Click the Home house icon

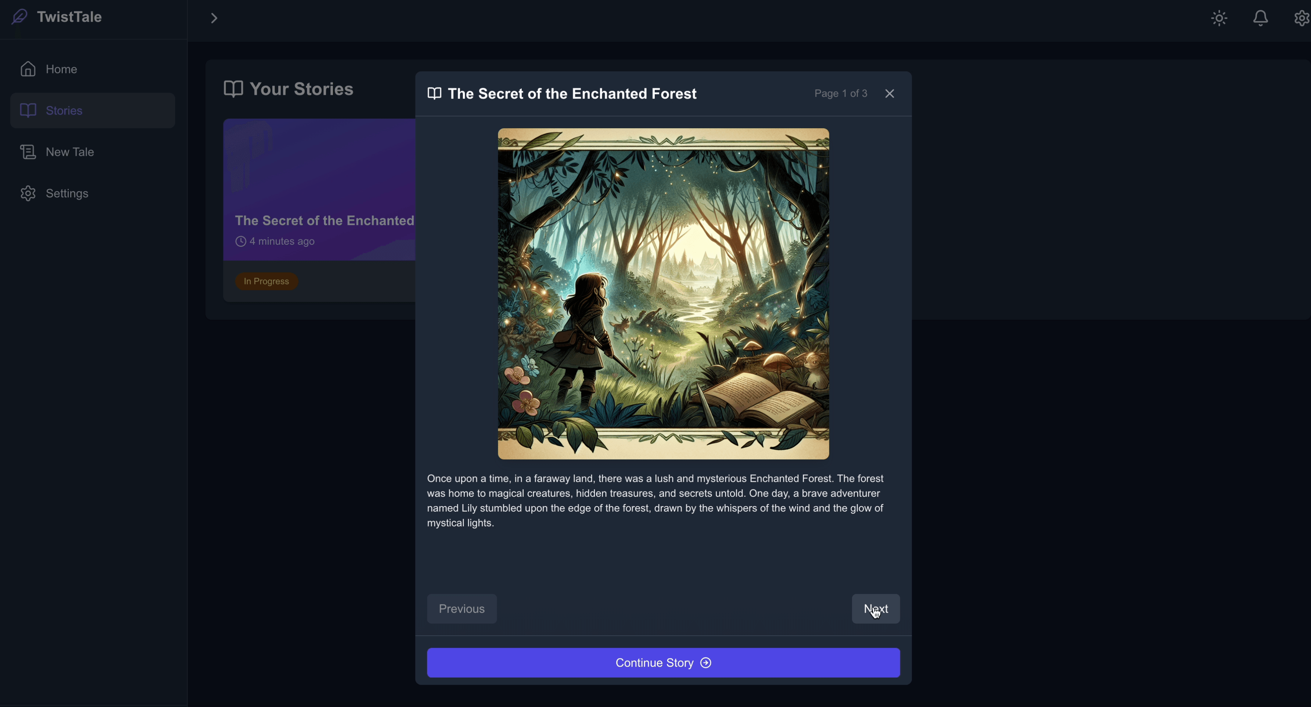click(x=28, y=69)
